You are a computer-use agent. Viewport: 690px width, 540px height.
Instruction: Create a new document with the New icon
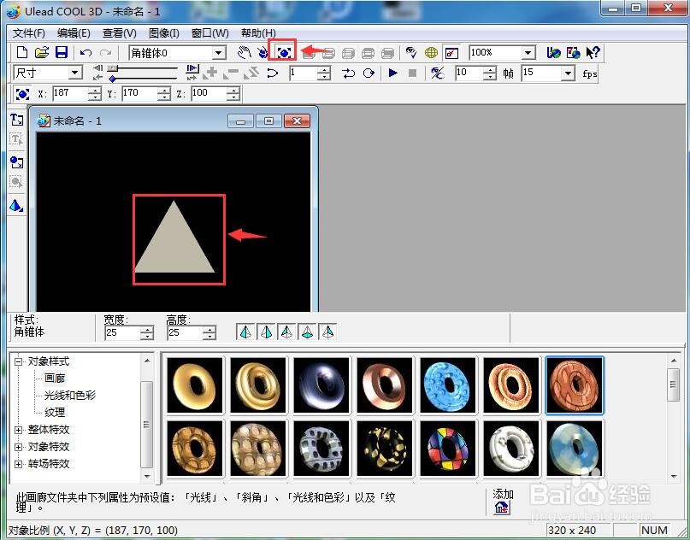[22, 53]
